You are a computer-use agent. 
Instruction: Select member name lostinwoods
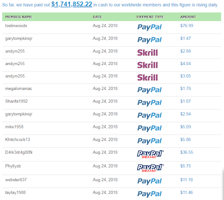pos(16,26)
